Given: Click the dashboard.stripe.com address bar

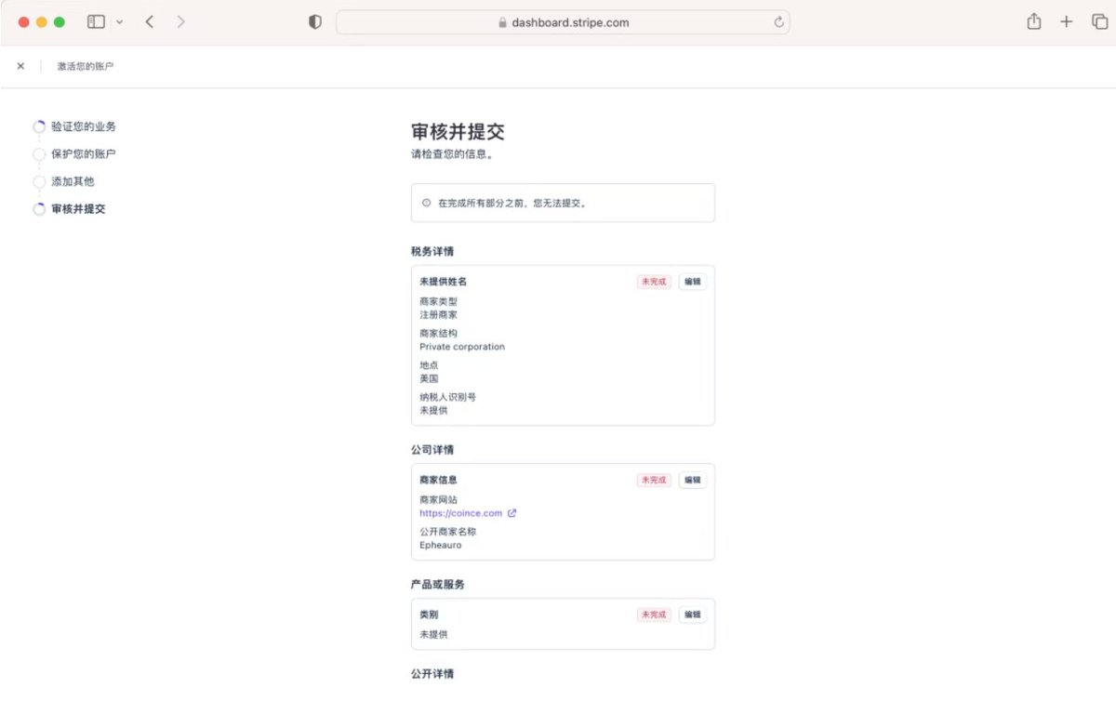Looking at the screenshot, I should (563, 22).
